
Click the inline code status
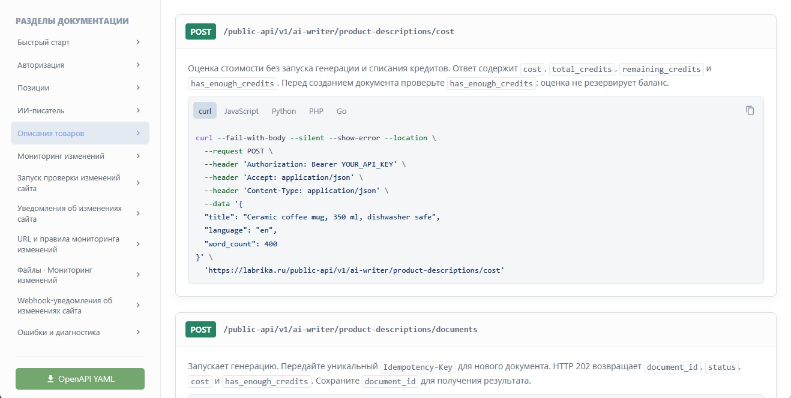tap(722, 367)
